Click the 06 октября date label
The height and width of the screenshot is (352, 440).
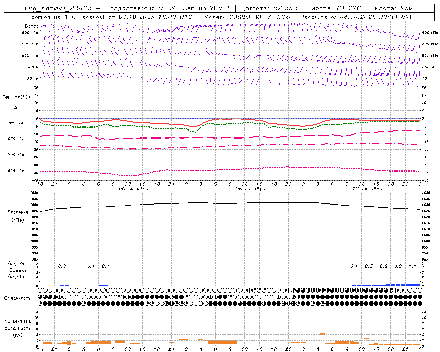click(x=250, y=189)
